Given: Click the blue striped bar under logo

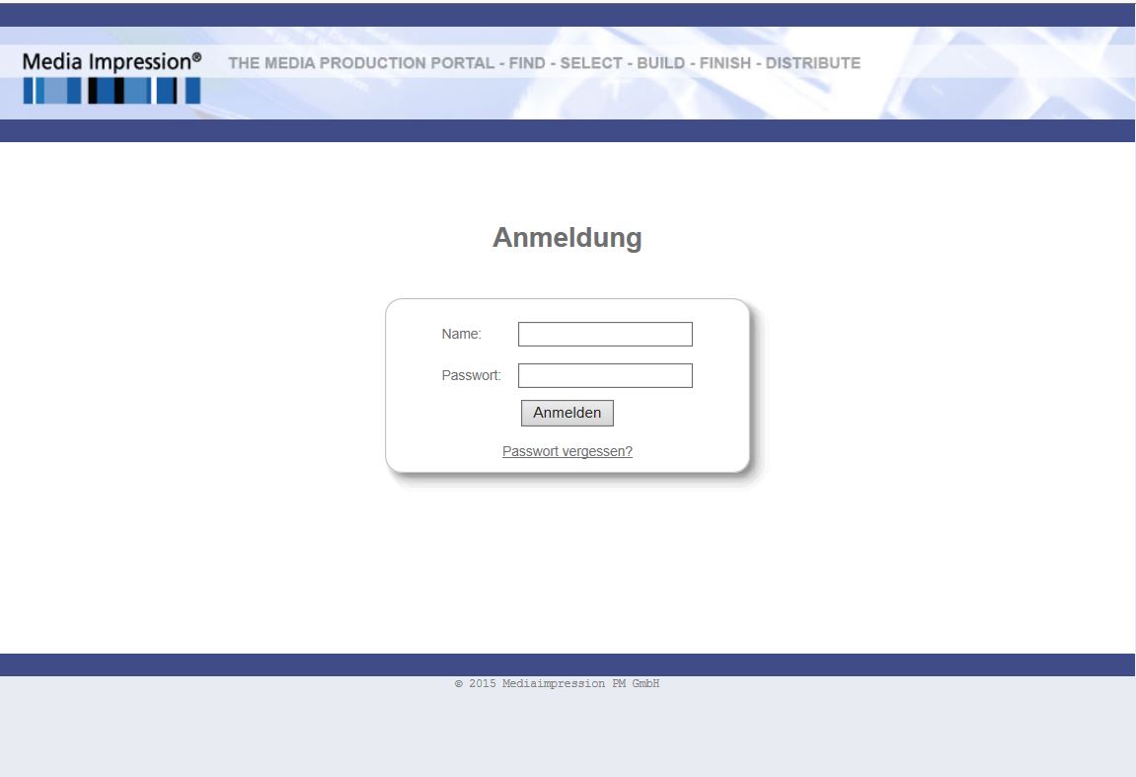Looking at the screenshot, I should point(112,91).
